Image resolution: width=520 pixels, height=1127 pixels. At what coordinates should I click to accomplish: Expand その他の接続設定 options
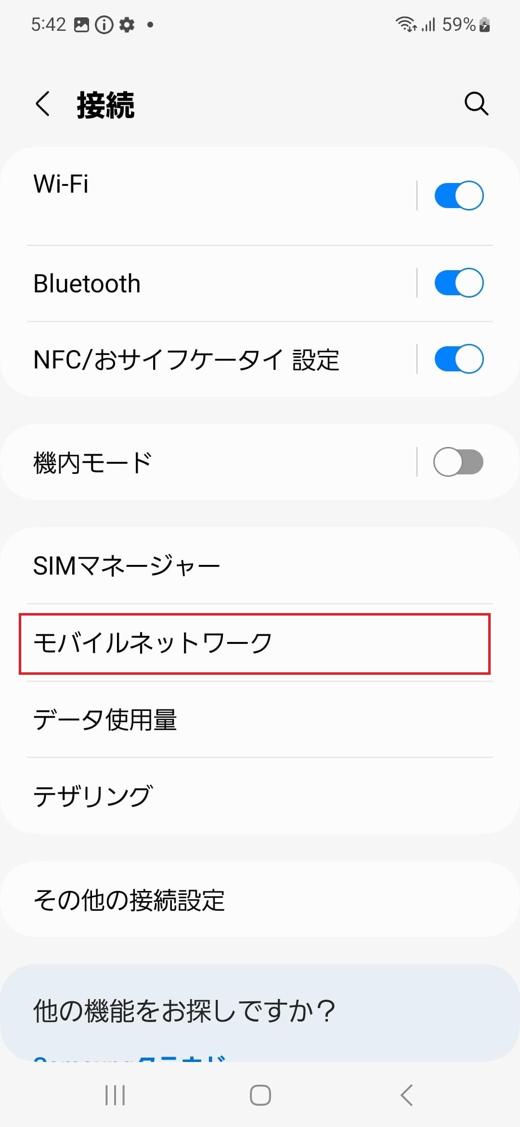pyautogui.click(x=193, y=900)
